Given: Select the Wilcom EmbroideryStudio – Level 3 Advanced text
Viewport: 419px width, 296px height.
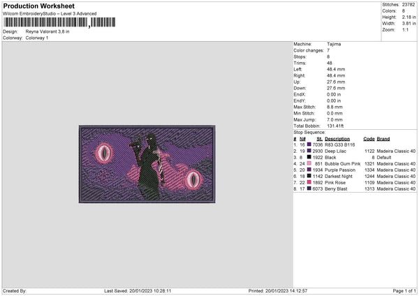Looking at the screenshot, I should pyautogui.click(x=50, y=14).
